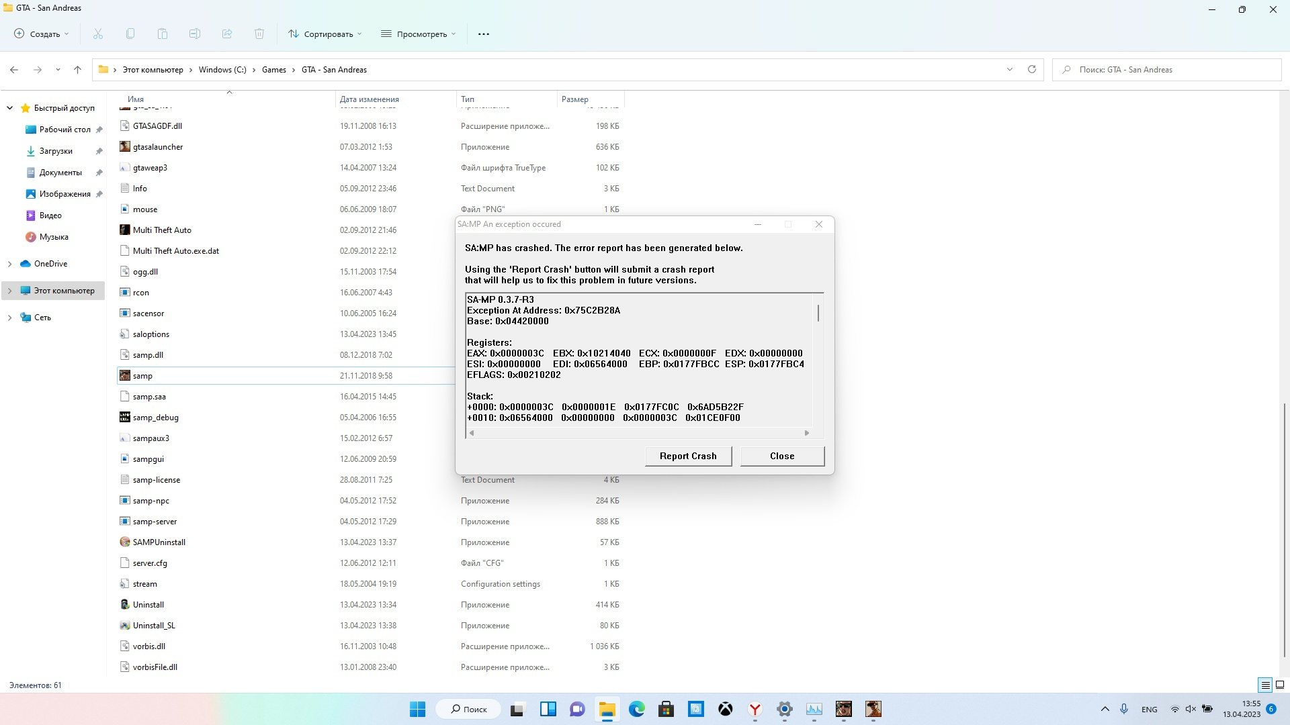Collapse the Quick access section
1290x725 pixels.
click(x=9, y=108)
